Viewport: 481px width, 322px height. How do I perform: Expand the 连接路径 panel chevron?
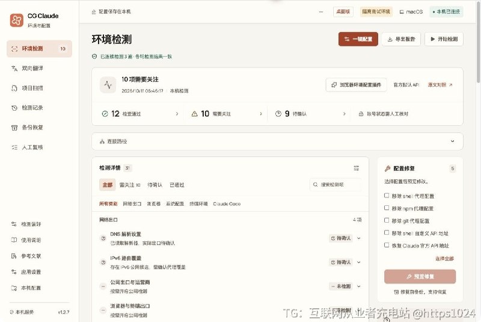[x=453, y=141]
